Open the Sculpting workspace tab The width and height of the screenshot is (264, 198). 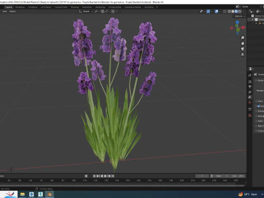click(32, 7)
